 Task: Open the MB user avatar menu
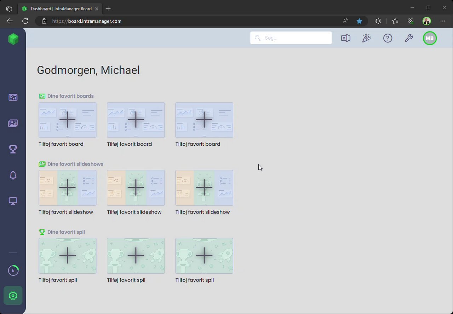(x=430, y=38)
